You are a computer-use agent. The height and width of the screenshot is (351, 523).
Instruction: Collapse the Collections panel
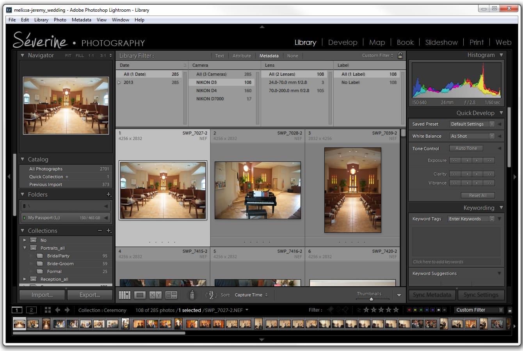coord(23,230)
